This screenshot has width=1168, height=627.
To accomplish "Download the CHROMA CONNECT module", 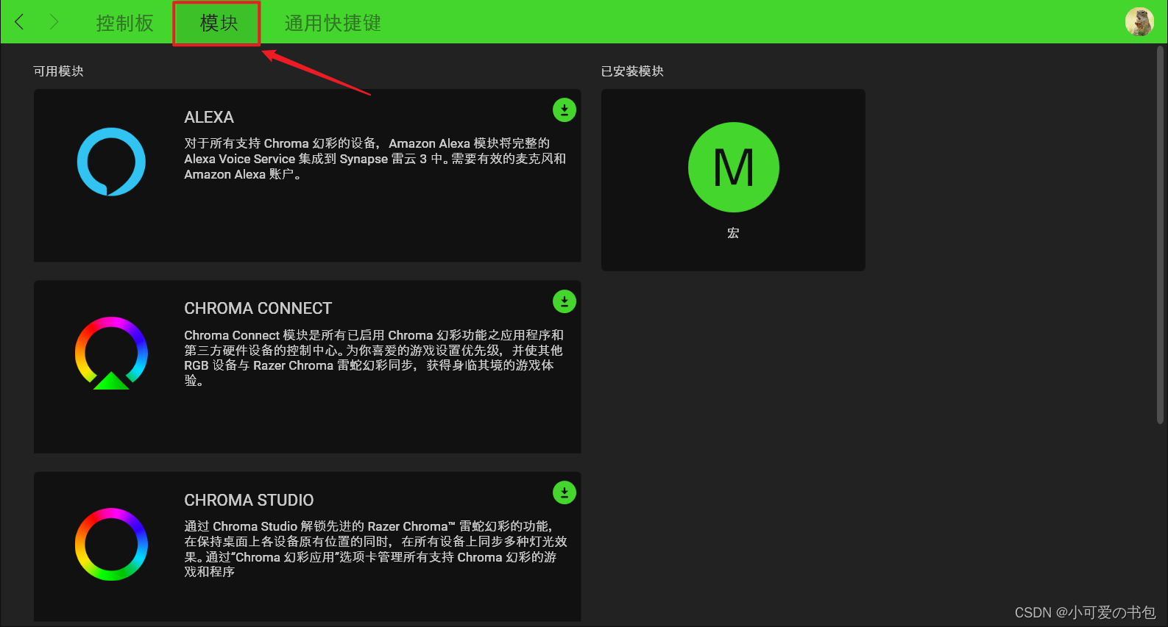I will point(564,301).
